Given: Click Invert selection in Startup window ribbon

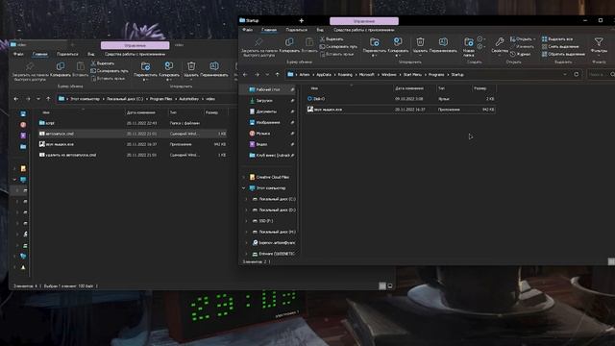Looking at the screenshot, I should [x=563, y=54].
